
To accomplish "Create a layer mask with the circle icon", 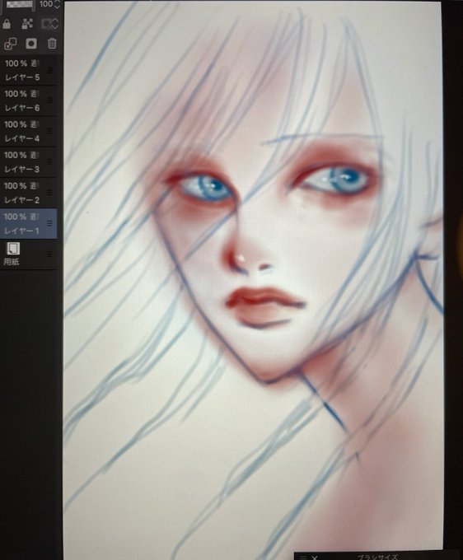I will [31, 44].
